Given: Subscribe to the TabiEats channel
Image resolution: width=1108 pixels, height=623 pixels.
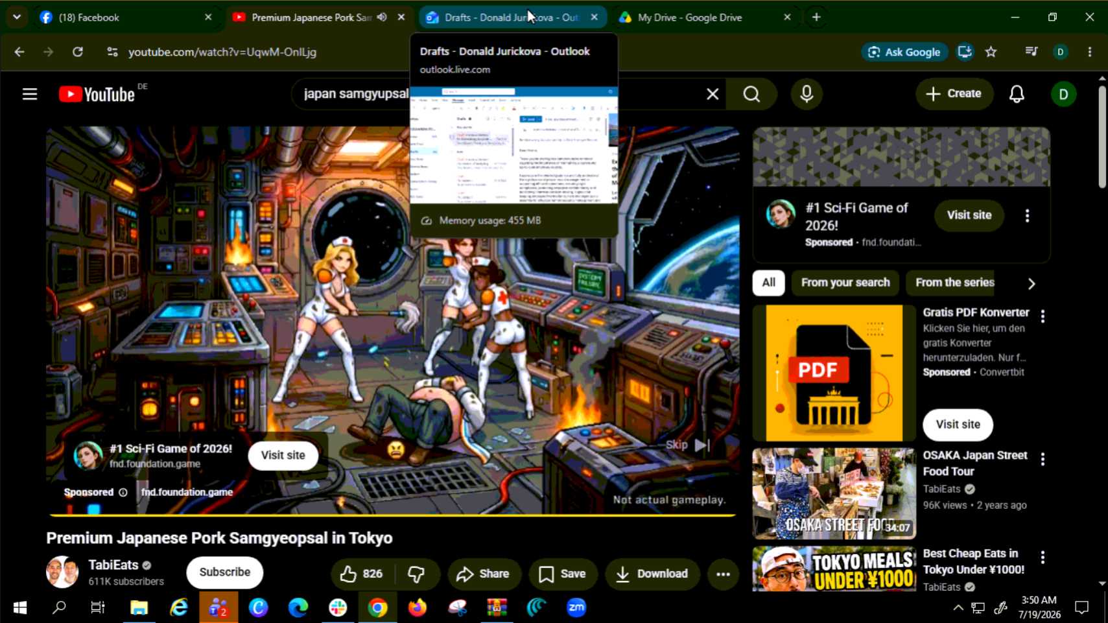Looking at the screenshot, I should click(225, 572).
